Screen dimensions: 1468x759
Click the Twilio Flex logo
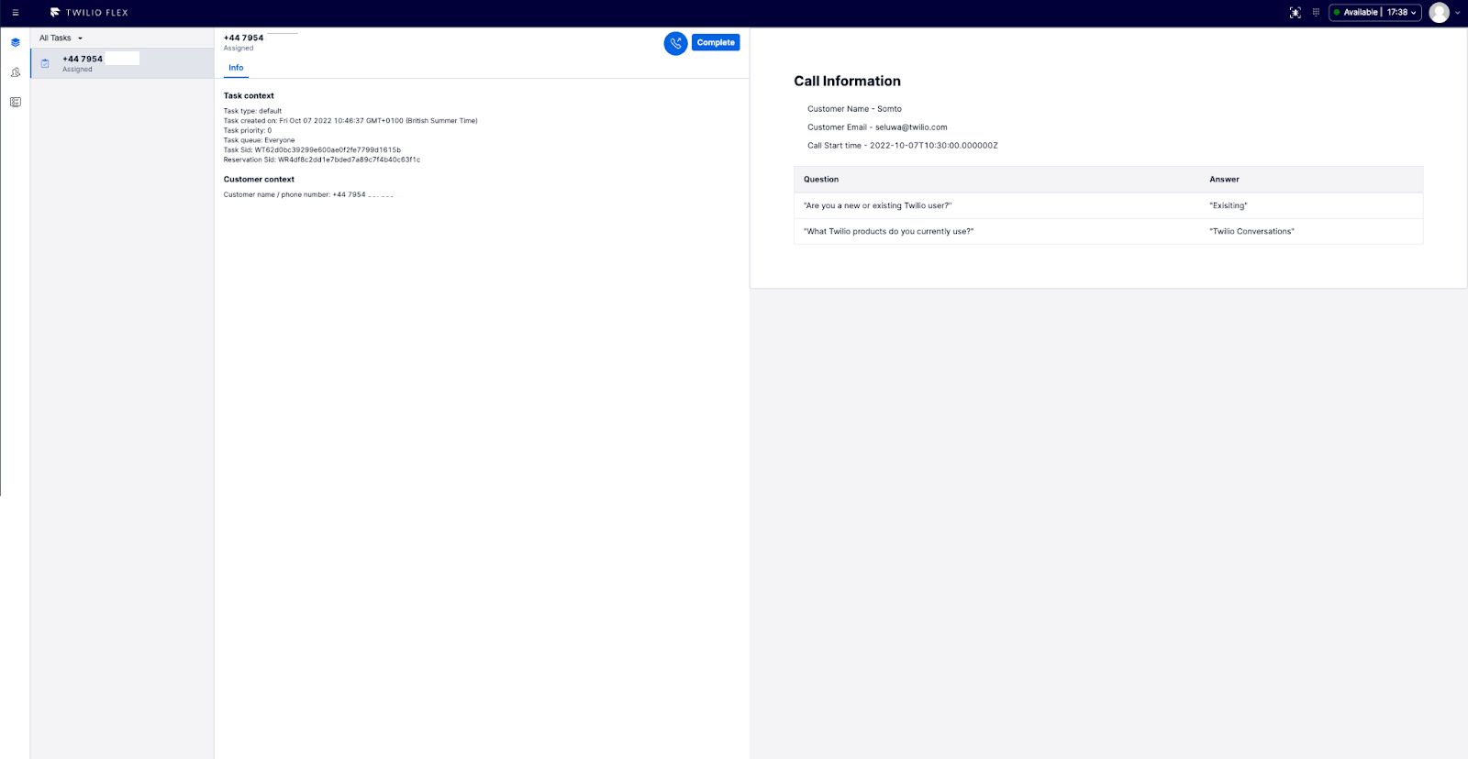click(x=89, y=13)
